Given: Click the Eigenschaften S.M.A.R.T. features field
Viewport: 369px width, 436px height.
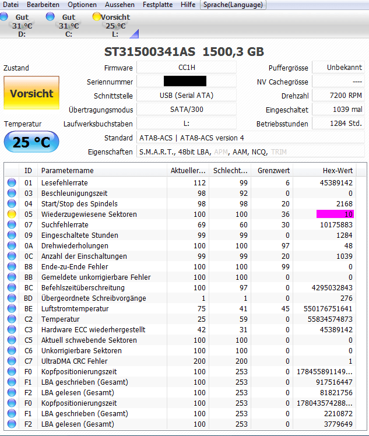Looking at the screenshot, I should (x=251, y=152).
